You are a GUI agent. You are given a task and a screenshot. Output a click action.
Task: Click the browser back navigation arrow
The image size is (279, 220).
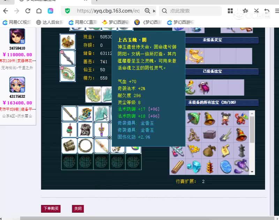tap(6, 11)
